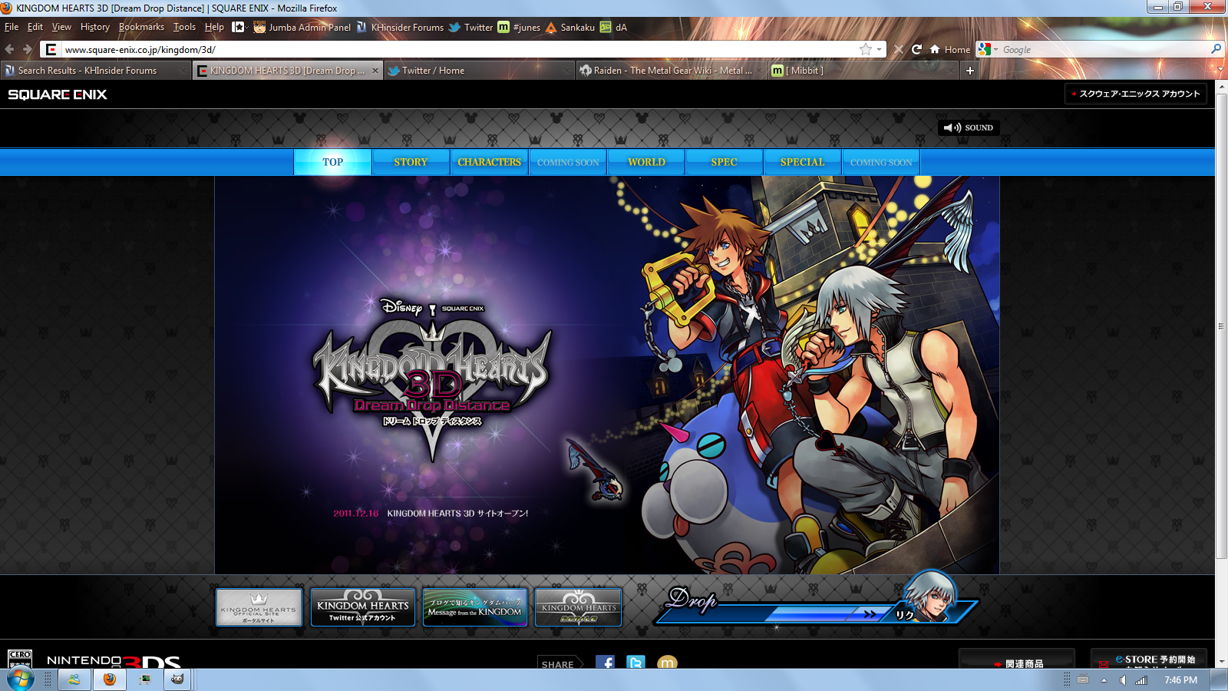Click the reload page icon
This screenshot has width=1228, height=691.
[916, 49]
